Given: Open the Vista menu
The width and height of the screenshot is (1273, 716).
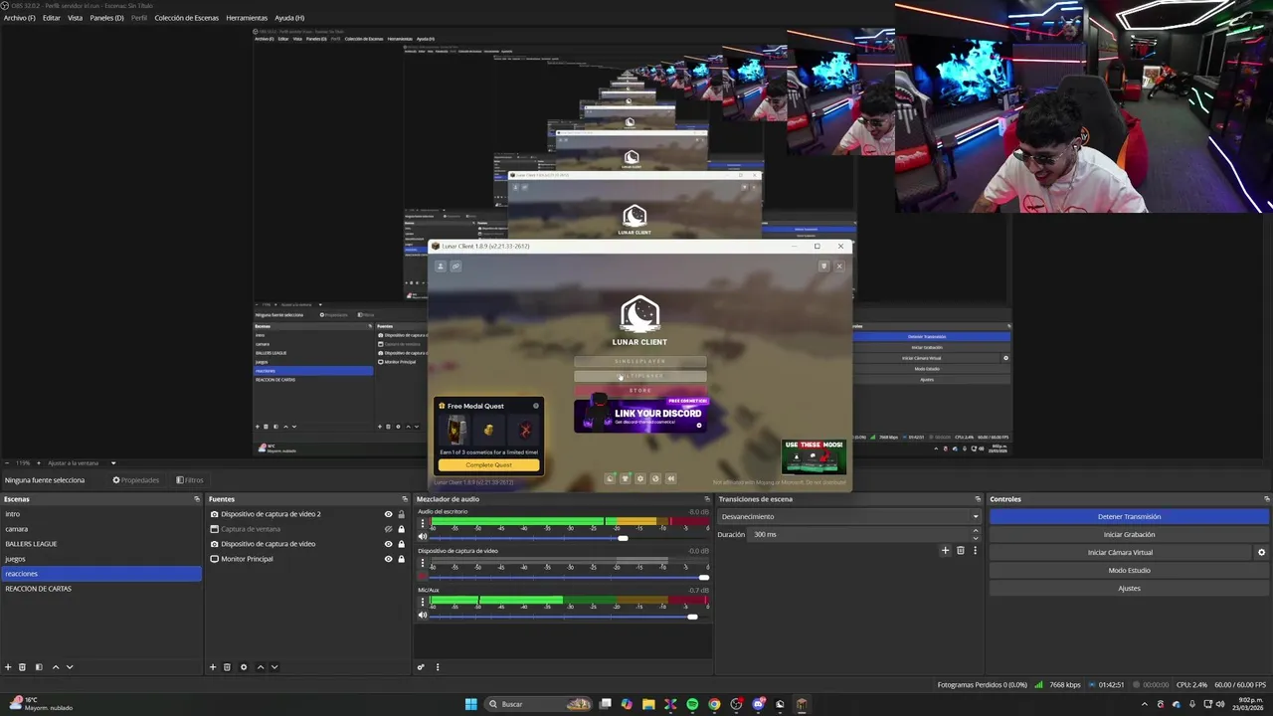Looking at the screenshot, I should (75, 18).
